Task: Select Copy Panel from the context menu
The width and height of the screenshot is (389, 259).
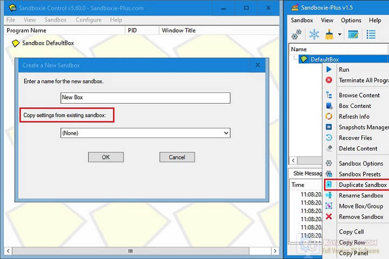Action: tap(356, 253)
